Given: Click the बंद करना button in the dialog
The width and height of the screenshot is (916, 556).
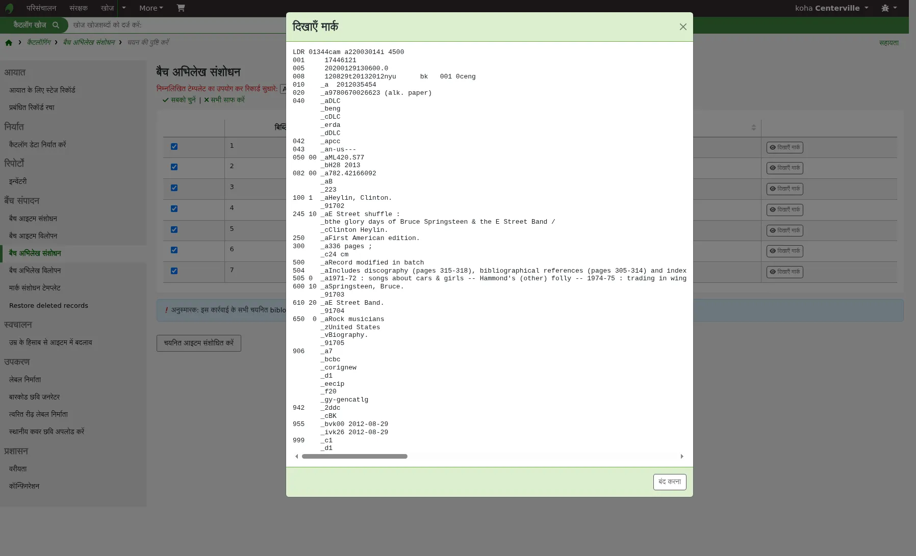Looking at the screenshot, I should (670, 482).
